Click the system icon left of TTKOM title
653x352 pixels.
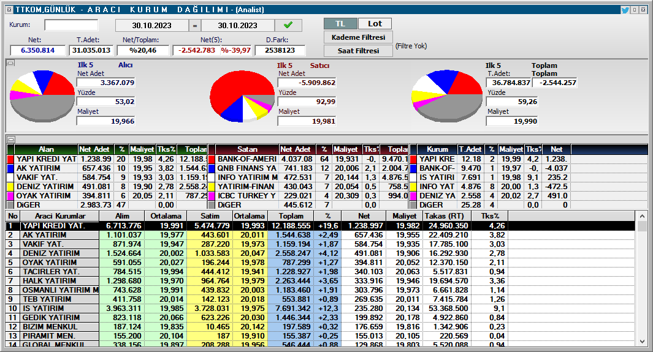9,10
